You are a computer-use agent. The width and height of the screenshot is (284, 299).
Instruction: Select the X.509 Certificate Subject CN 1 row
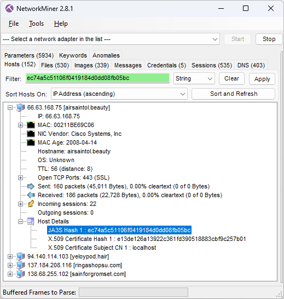[x=102, y=248]
